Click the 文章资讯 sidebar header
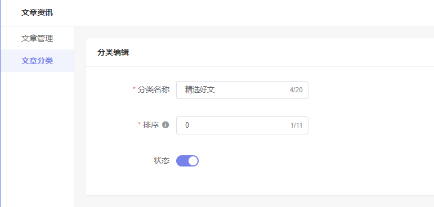The height and width of the screenshot is (207, 434). click(x=37, y=12)
